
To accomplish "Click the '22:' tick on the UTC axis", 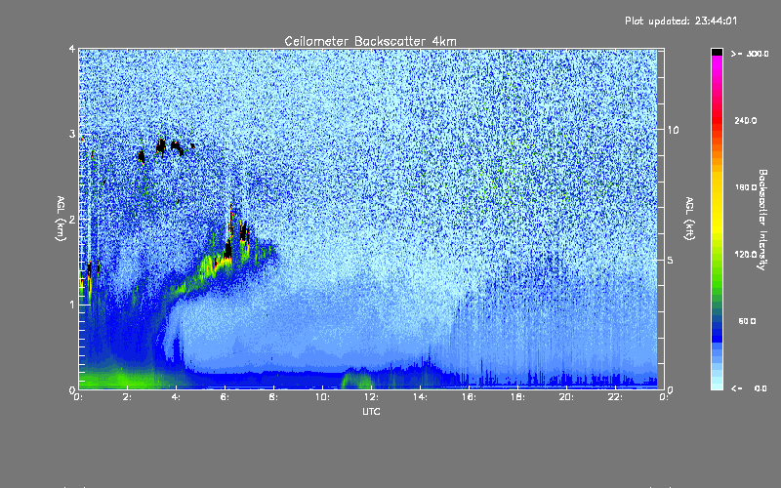I will 615,397.
